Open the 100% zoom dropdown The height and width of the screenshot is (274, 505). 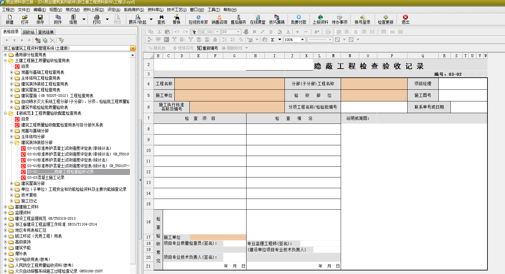click(302, 40)
